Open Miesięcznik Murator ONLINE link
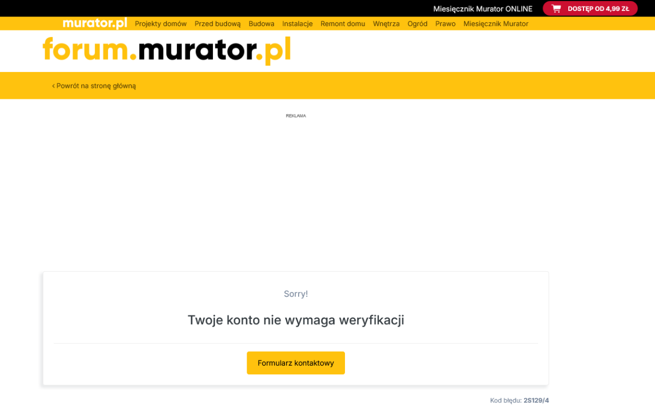Screen dimensions: 655x412 483,9
